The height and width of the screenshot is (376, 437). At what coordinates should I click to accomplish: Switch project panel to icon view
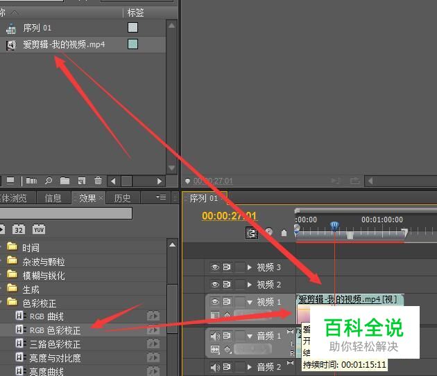coord(10,181)
